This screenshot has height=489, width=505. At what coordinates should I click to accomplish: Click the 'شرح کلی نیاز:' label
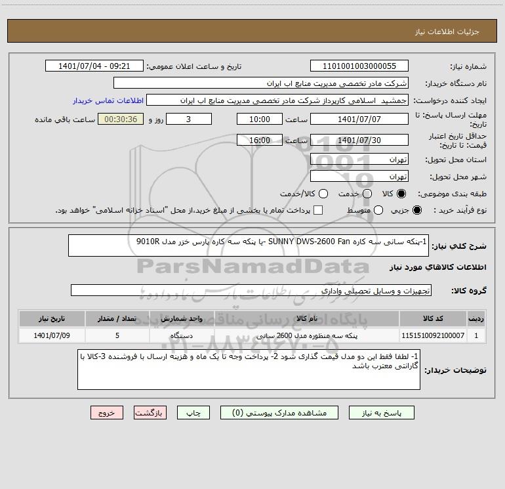459,245
